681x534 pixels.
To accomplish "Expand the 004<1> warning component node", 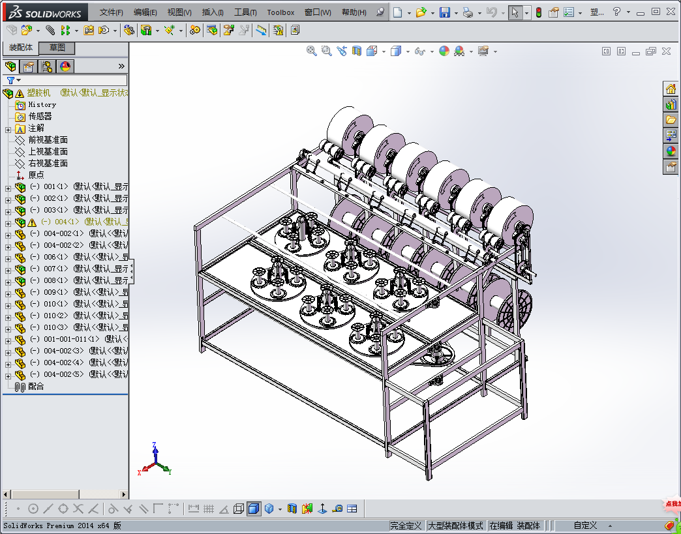I will 8,224.
